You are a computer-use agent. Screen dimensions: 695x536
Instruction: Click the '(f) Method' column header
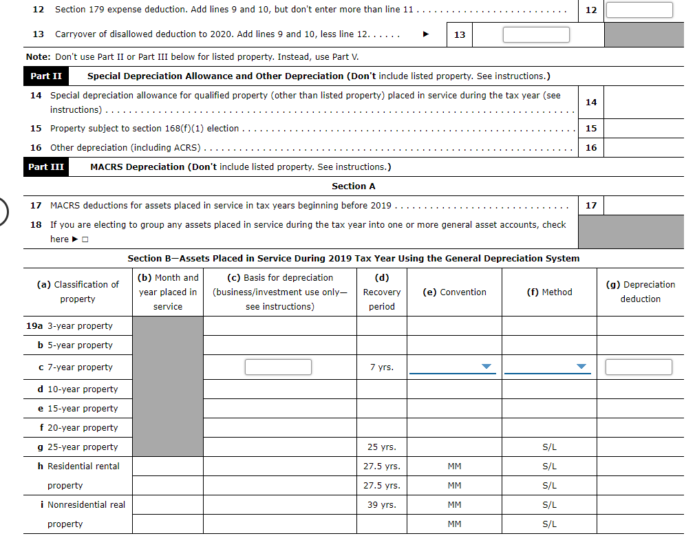pyautogui.click(x=549, y=292)
